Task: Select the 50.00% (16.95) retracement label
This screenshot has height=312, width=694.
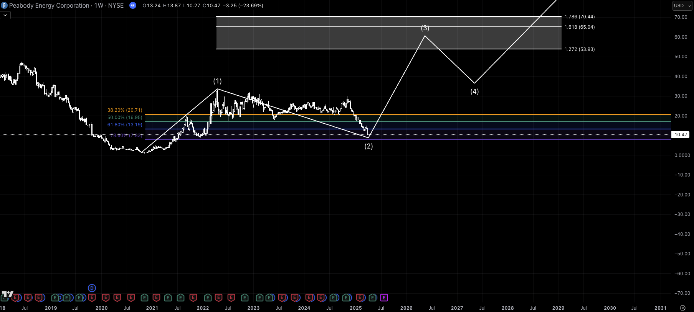Action: click(x=125, y=118)
